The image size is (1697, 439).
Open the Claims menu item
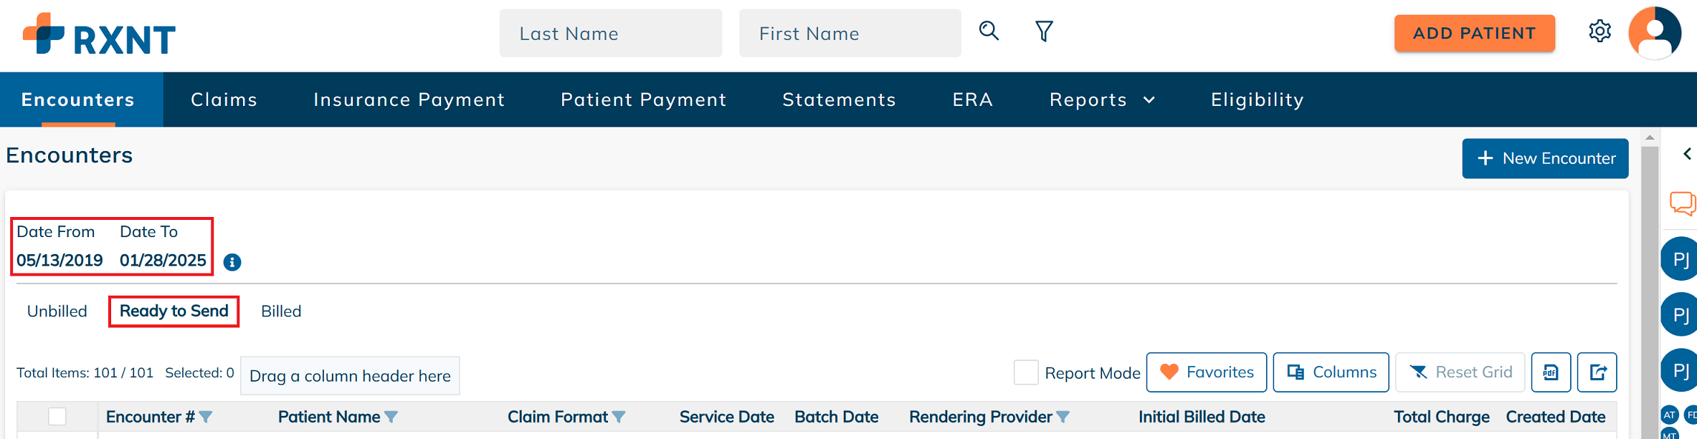[x=224, y=100]
